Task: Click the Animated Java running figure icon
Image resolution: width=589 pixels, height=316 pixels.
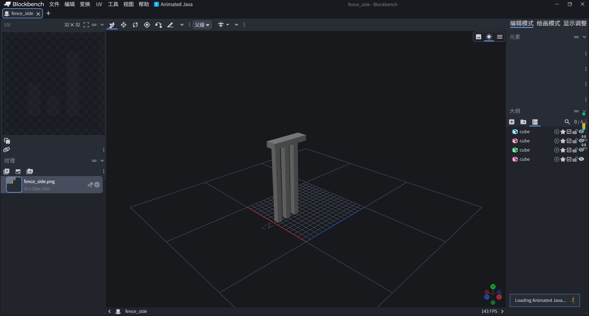Action: click(573, 300)
